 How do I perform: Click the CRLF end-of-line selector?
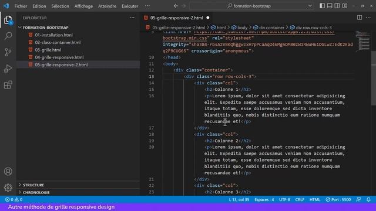click(300, 199)
